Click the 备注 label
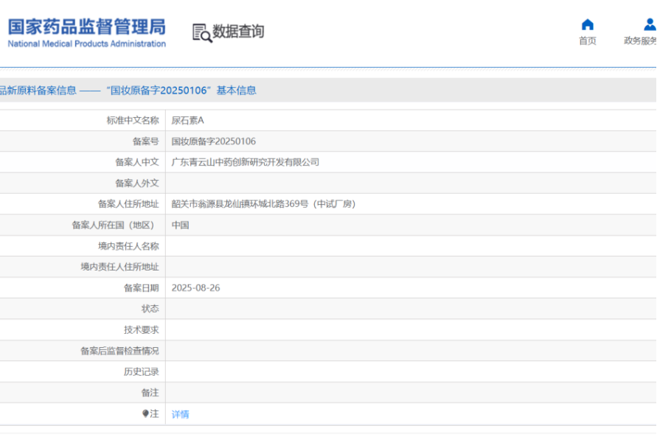Image resolution: width=657 pixels, height=437 pixels. [x=150, y=393]
